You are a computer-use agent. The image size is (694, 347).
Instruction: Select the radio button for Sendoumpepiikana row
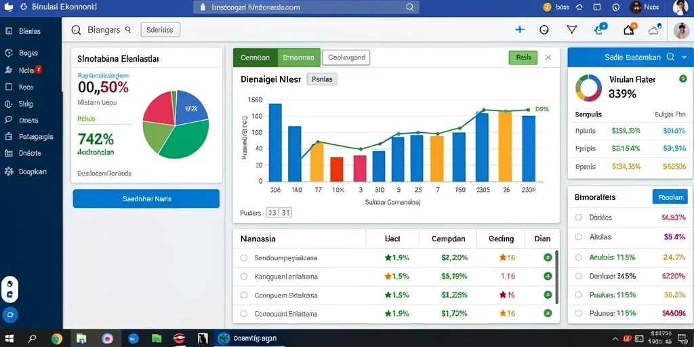(243, 258)
